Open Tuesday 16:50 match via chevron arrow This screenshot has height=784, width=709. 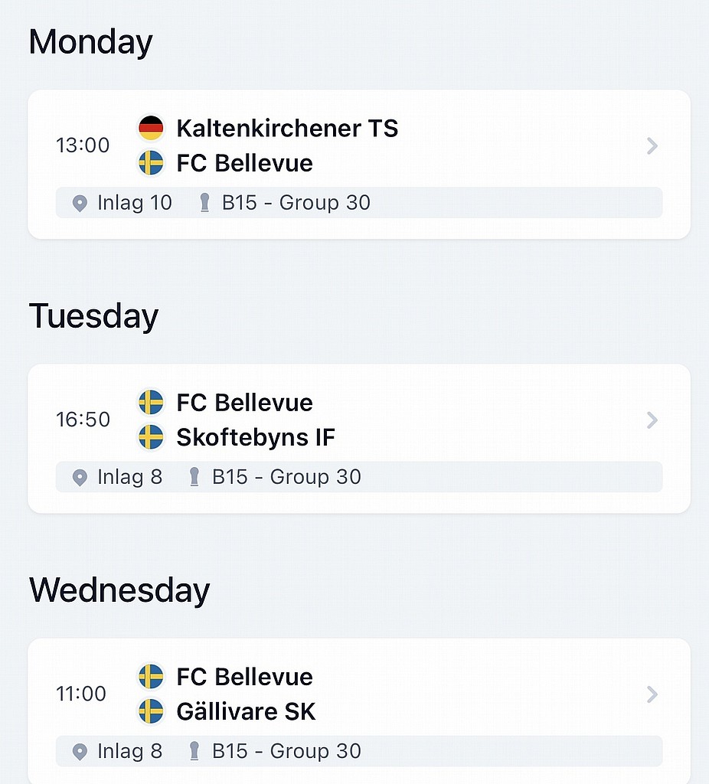pos(652,420)
